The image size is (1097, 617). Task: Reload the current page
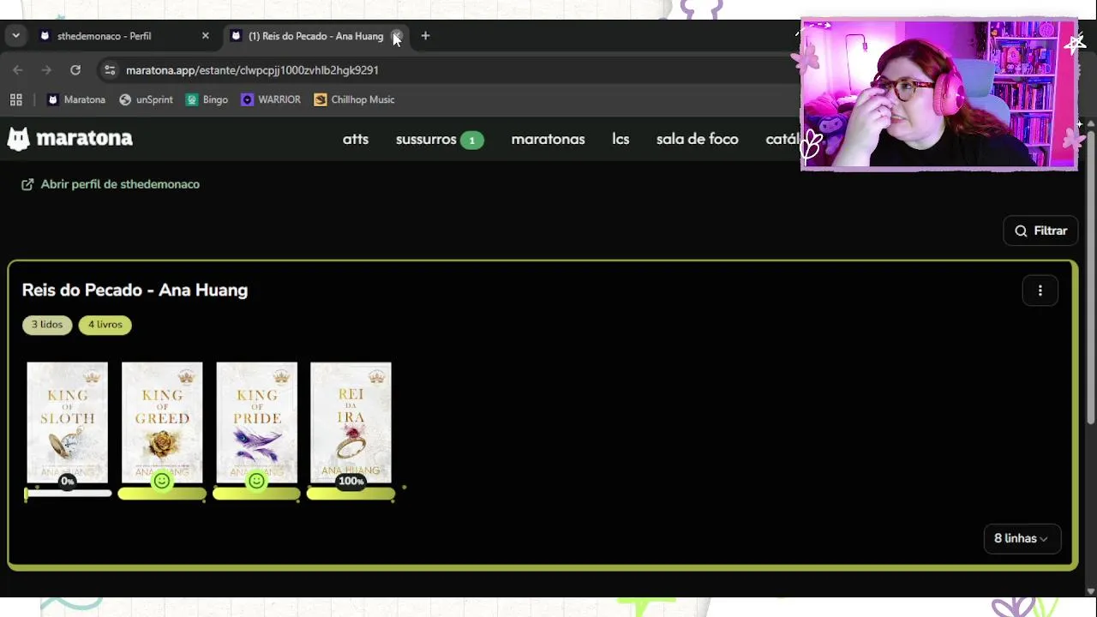coord(75,70)
